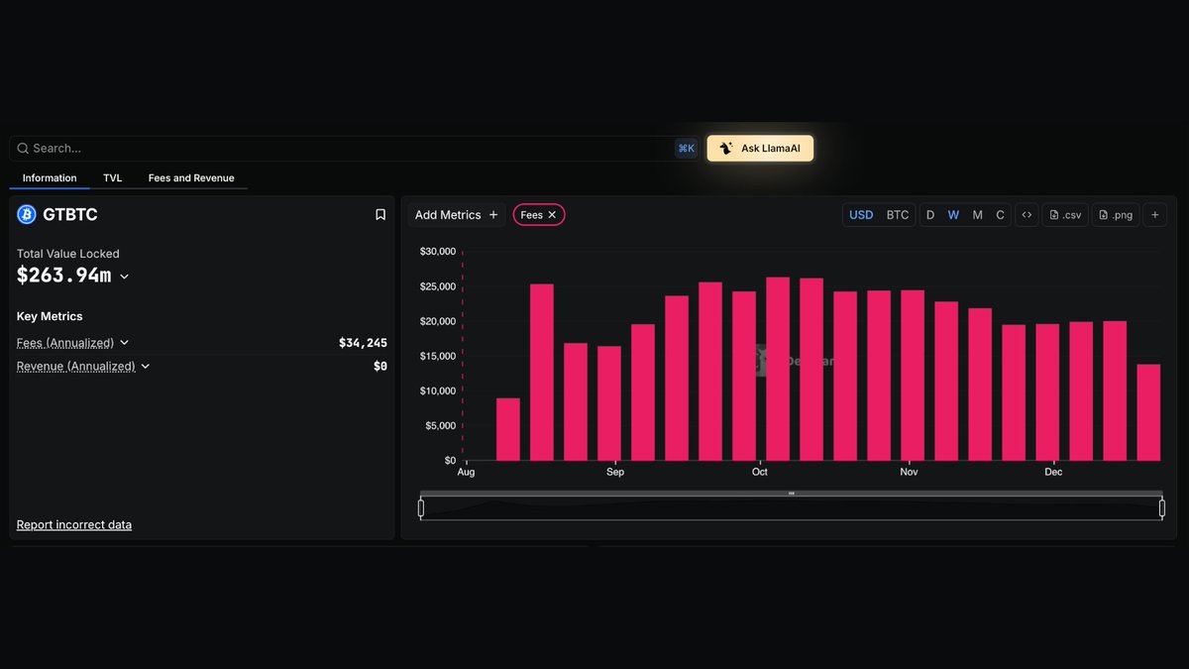
Task: Expand the Revenue (Annualized) dropdown
Action: [x=146, y=366]
